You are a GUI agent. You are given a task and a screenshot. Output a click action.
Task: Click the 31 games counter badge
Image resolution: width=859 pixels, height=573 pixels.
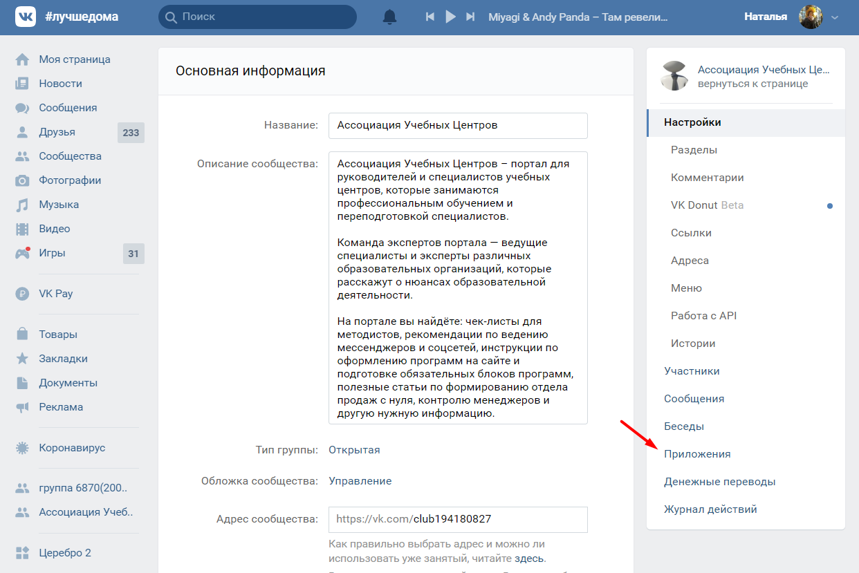click(x=133, y=254)
